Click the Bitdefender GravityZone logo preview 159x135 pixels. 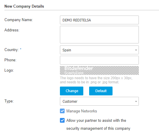pos(99,70)
